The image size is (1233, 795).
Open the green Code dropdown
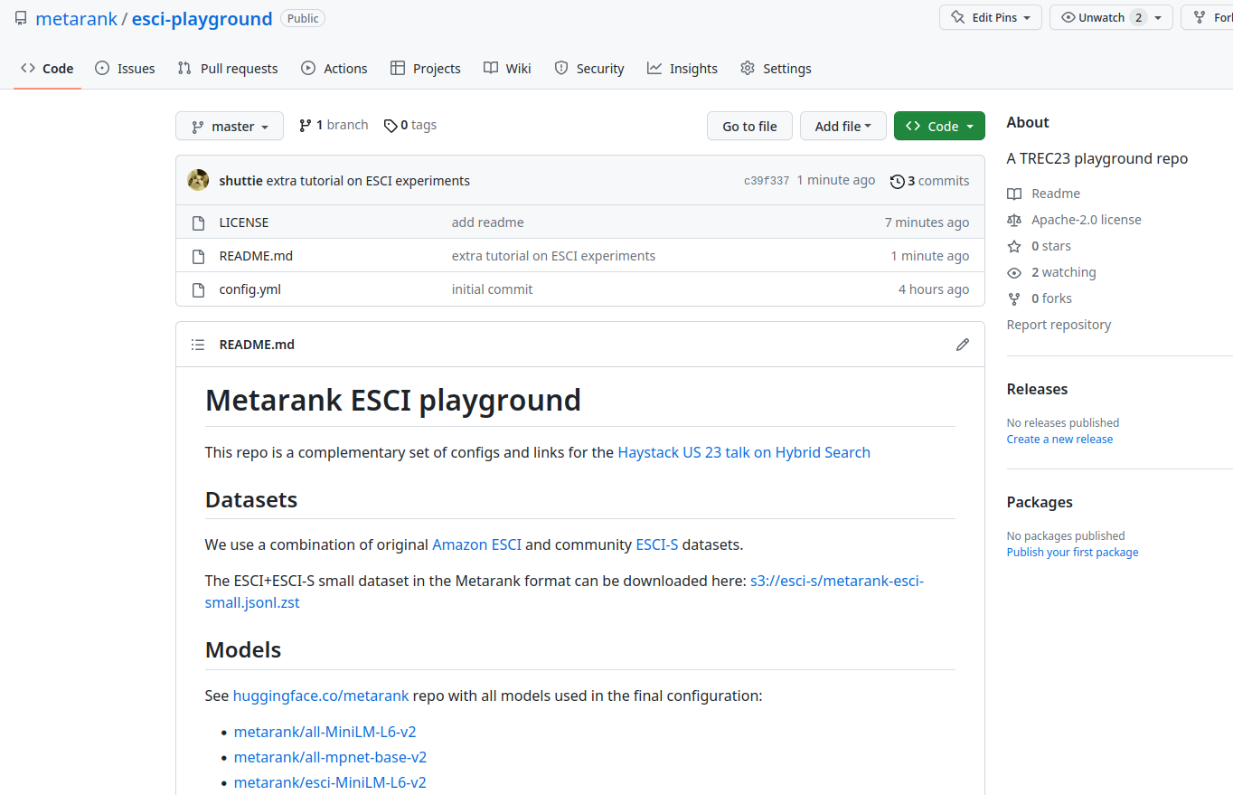pyautogui.click(x=939, y=127)
